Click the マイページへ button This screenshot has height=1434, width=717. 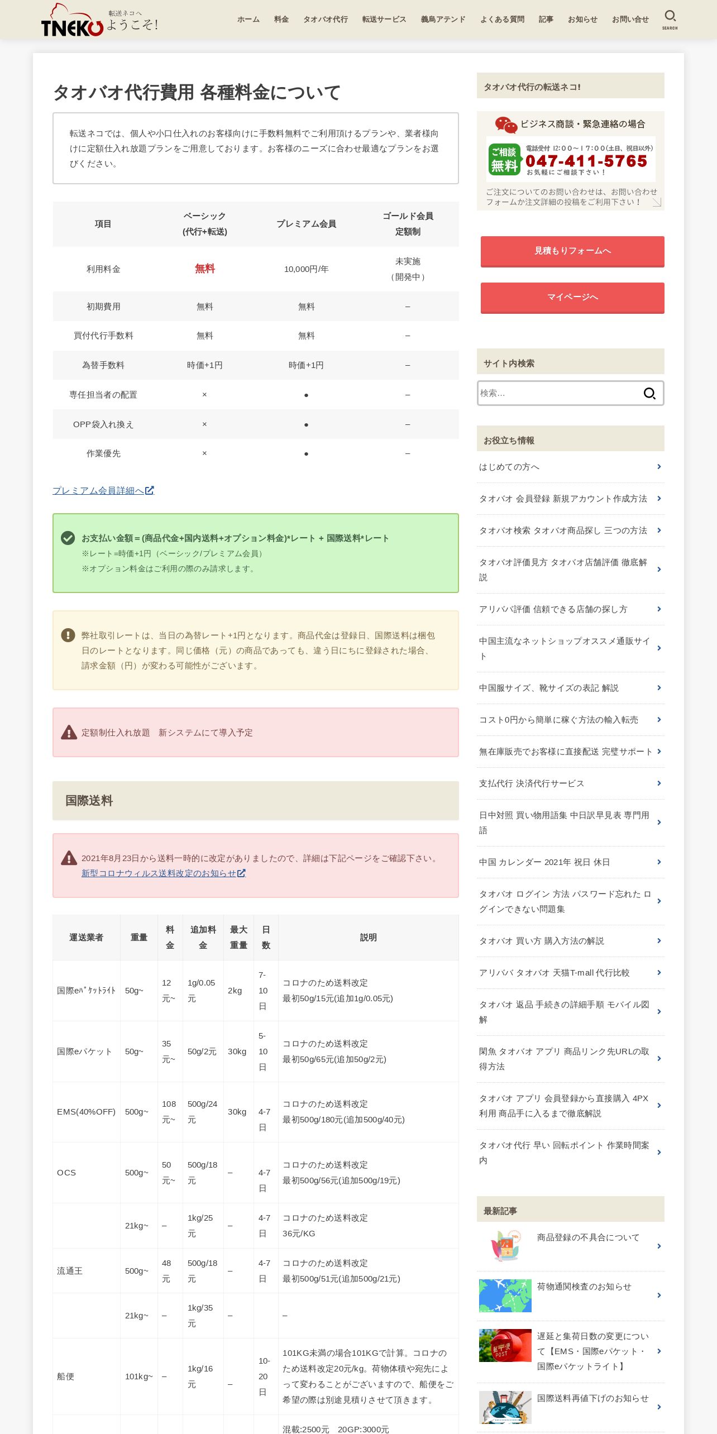pyautogui.click(x=572, y=298)
